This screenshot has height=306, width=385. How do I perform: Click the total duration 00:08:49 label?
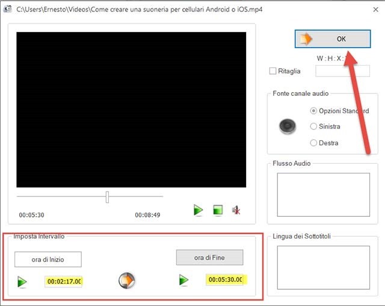pos(147,215)
